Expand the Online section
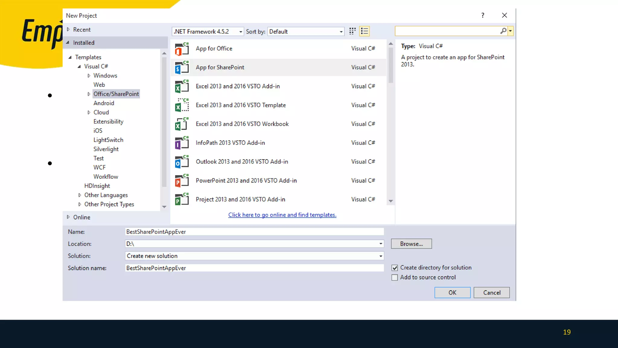Screen dimensions: 618x348 click(68, 217)
